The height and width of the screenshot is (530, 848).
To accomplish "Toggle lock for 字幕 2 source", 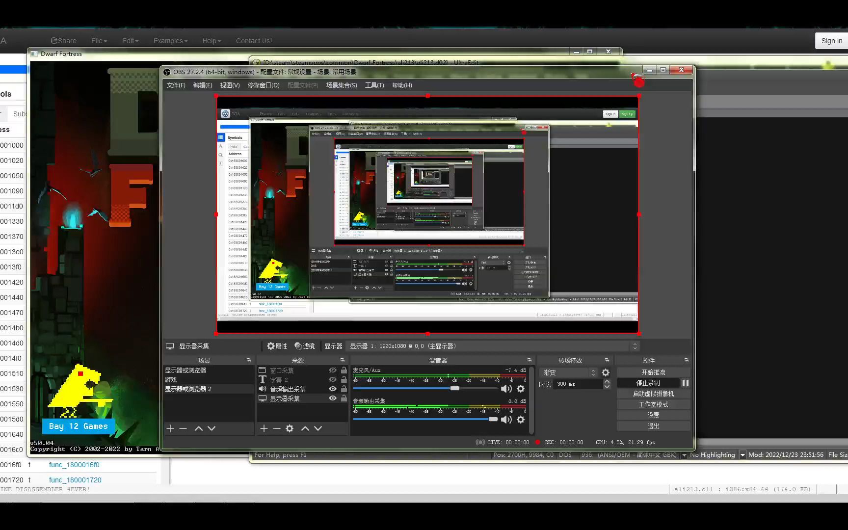I will [344, 380].
